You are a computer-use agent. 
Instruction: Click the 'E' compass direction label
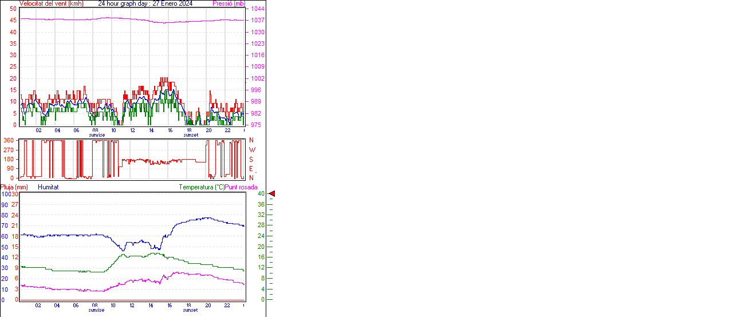[x=251, y=169]
